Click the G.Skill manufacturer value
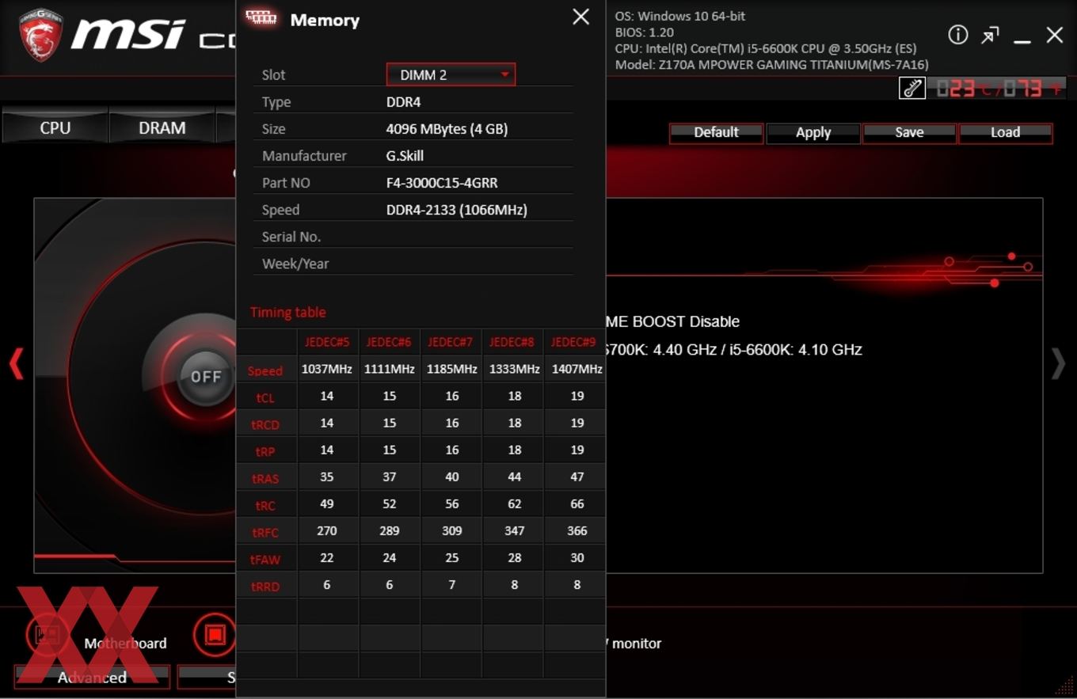 coord(405,155)
